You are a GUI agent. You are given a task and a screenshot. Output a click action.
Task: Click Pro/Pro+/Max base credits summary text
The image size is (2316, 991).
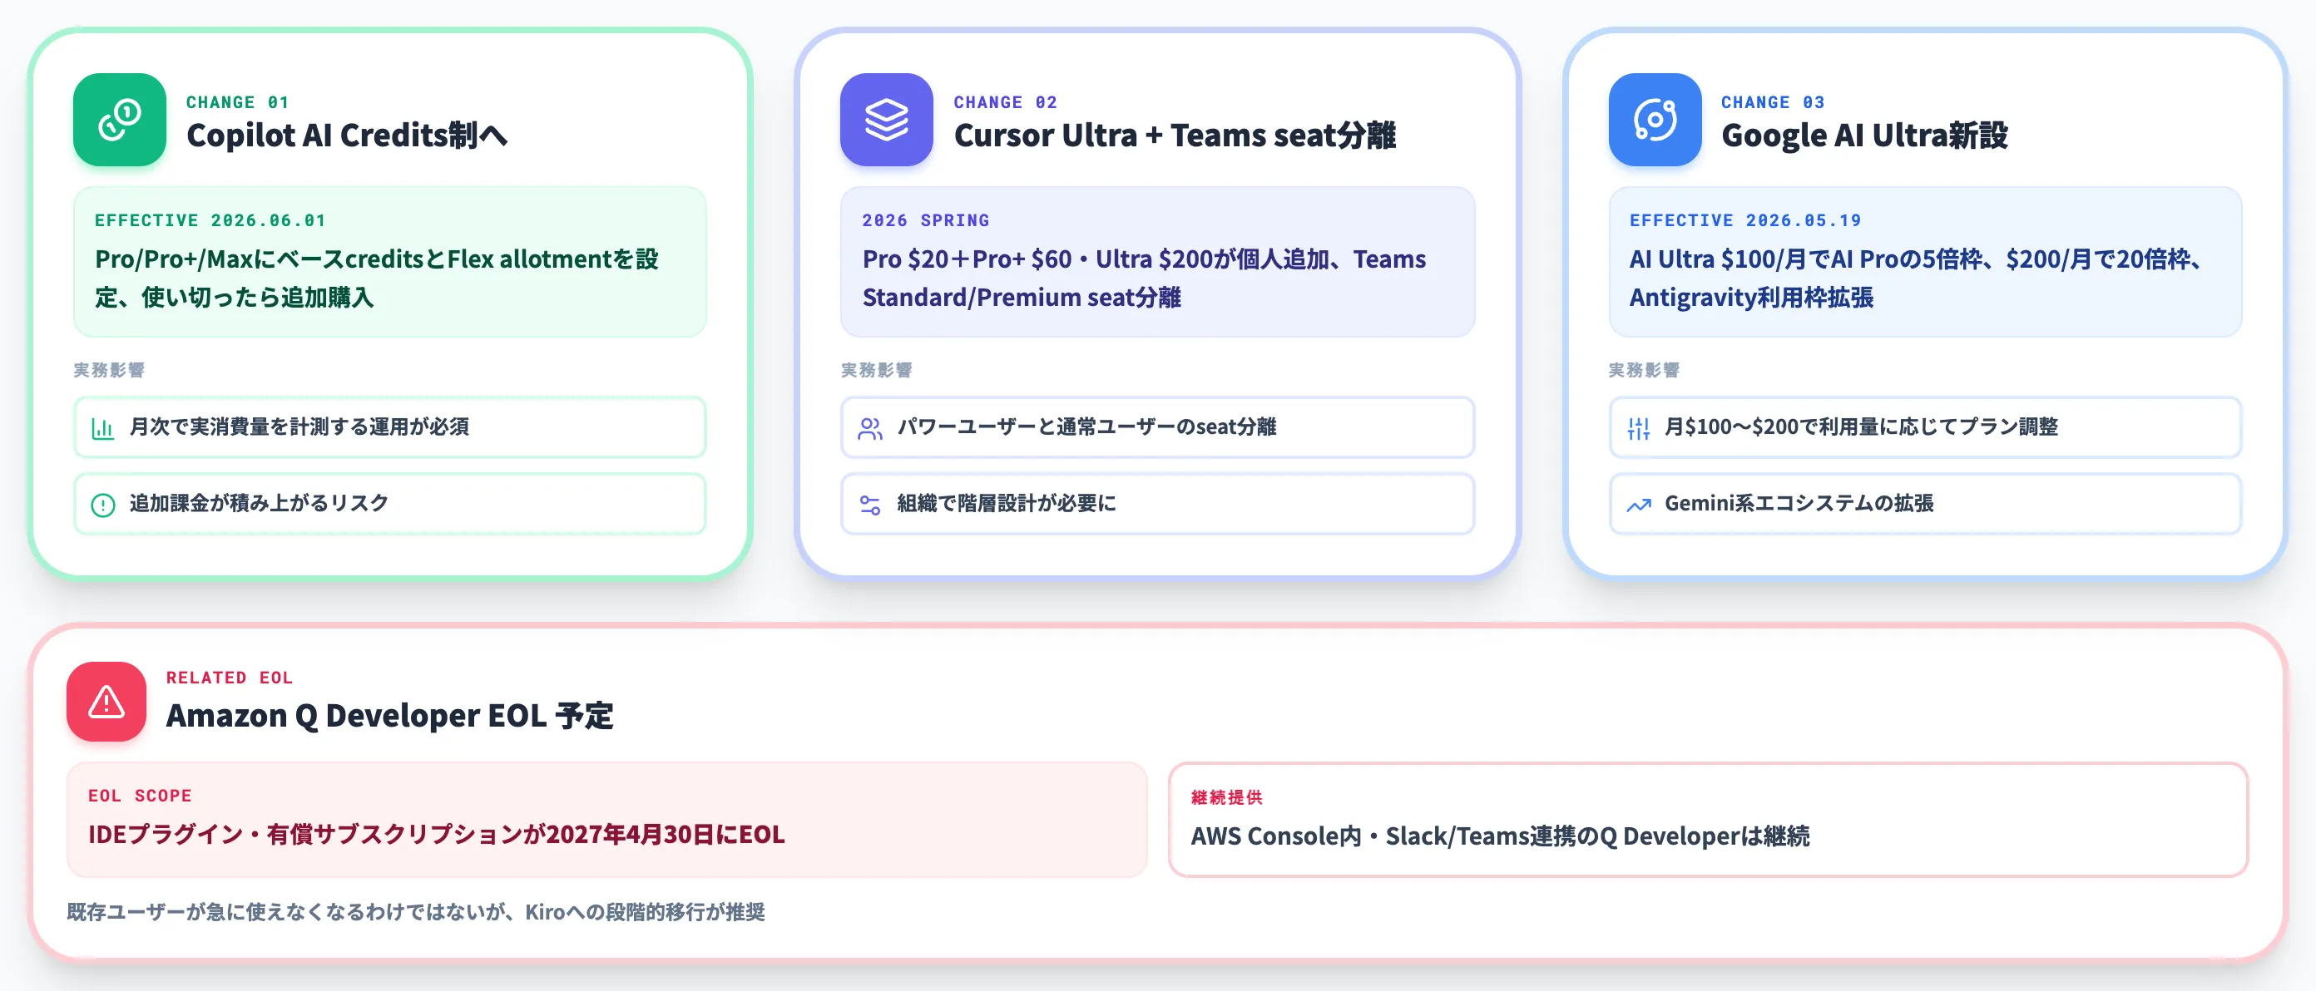pyautogui.click(x=378, y=278)
